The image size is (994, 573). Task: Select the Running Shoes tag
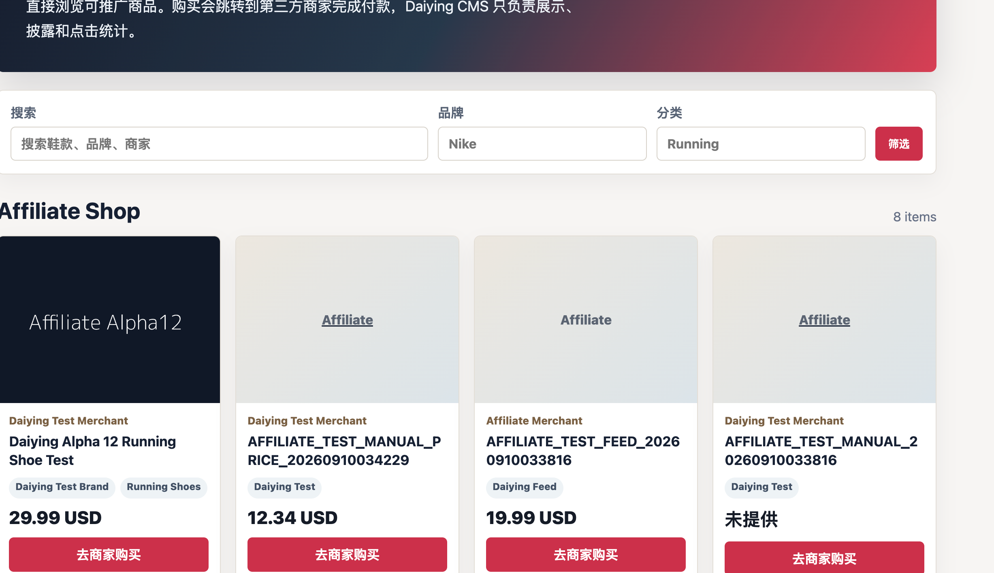pos(164,487)
